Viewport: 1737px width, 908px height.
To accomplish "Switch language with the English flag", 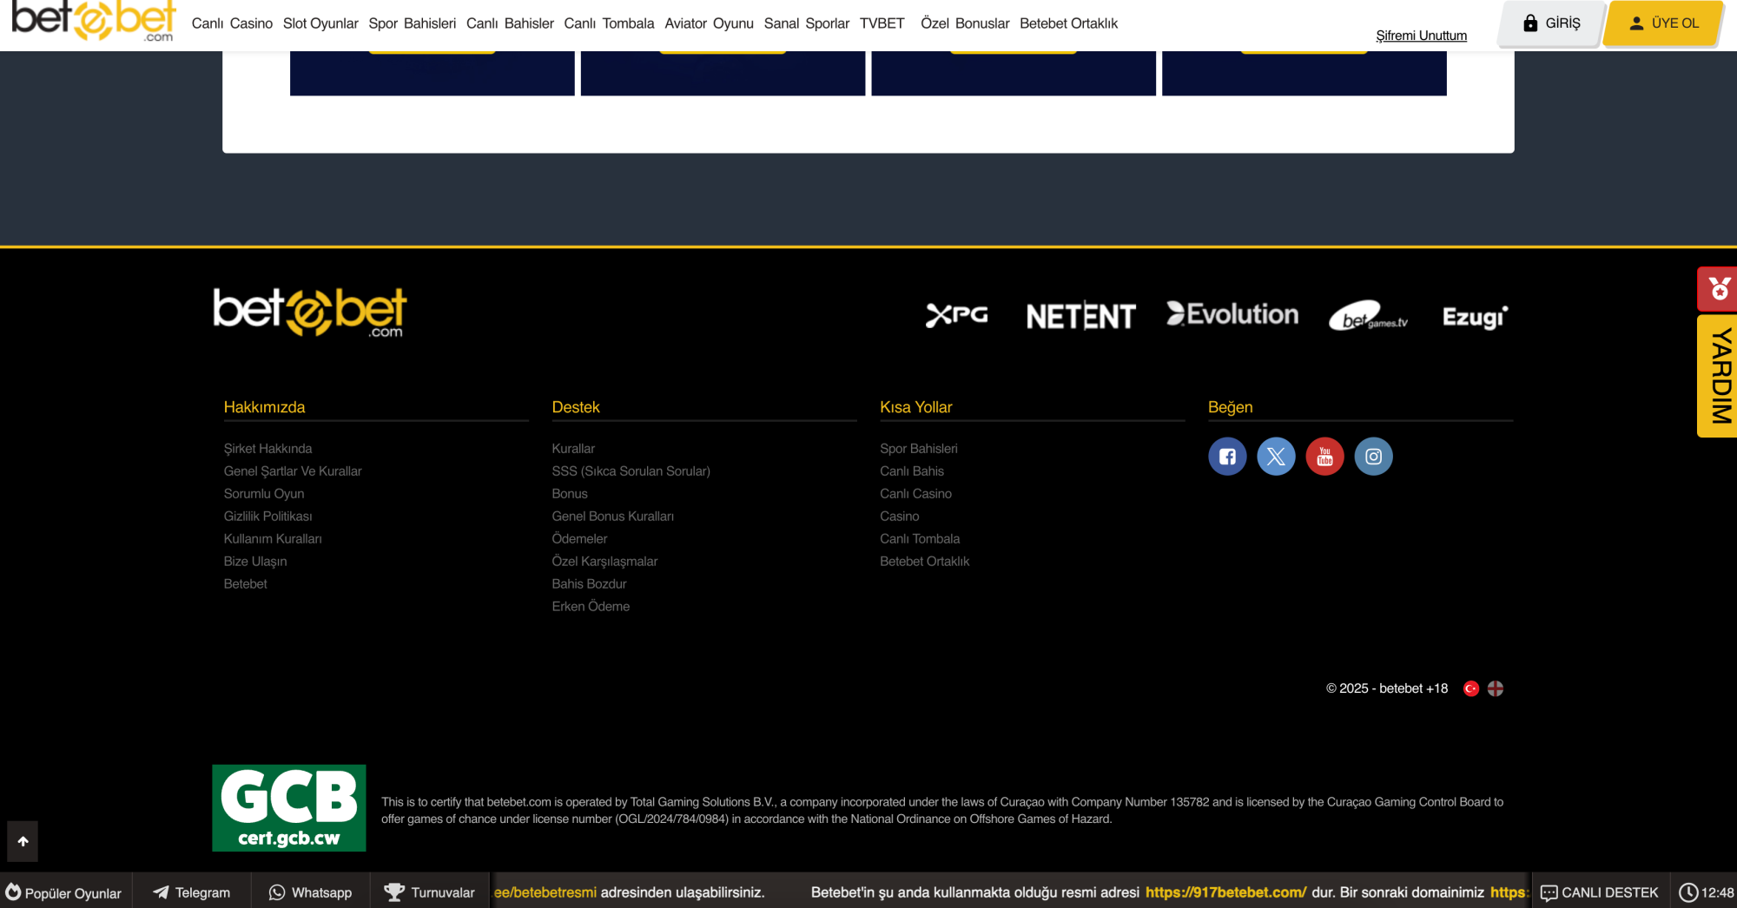I will click(1496, 688).
